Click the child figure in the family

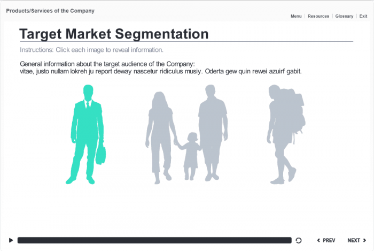click(x=191, y=156)
